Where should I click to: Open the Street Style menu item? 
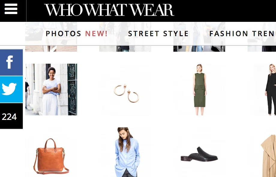[x=158, y=33]
